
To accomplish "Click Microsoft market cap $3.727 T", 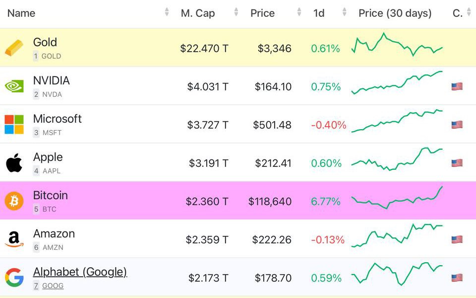I will [x=208, y=125].
